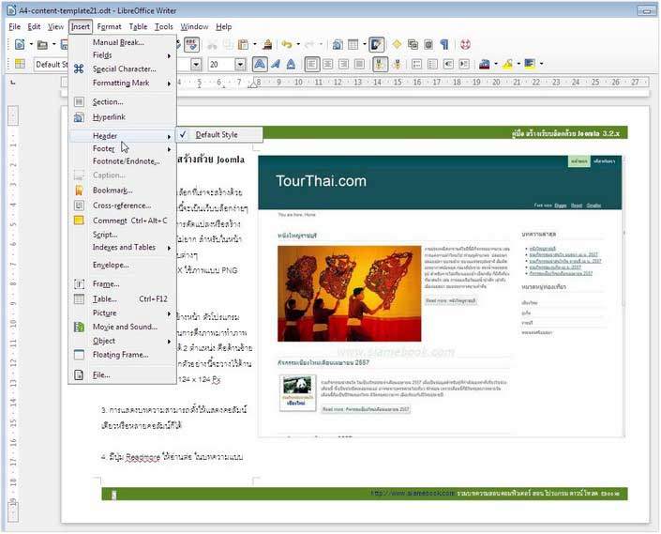The image size is (661, 534).
Task: Open the New document dropdown arrow
Action: click(x=31, y=44)
